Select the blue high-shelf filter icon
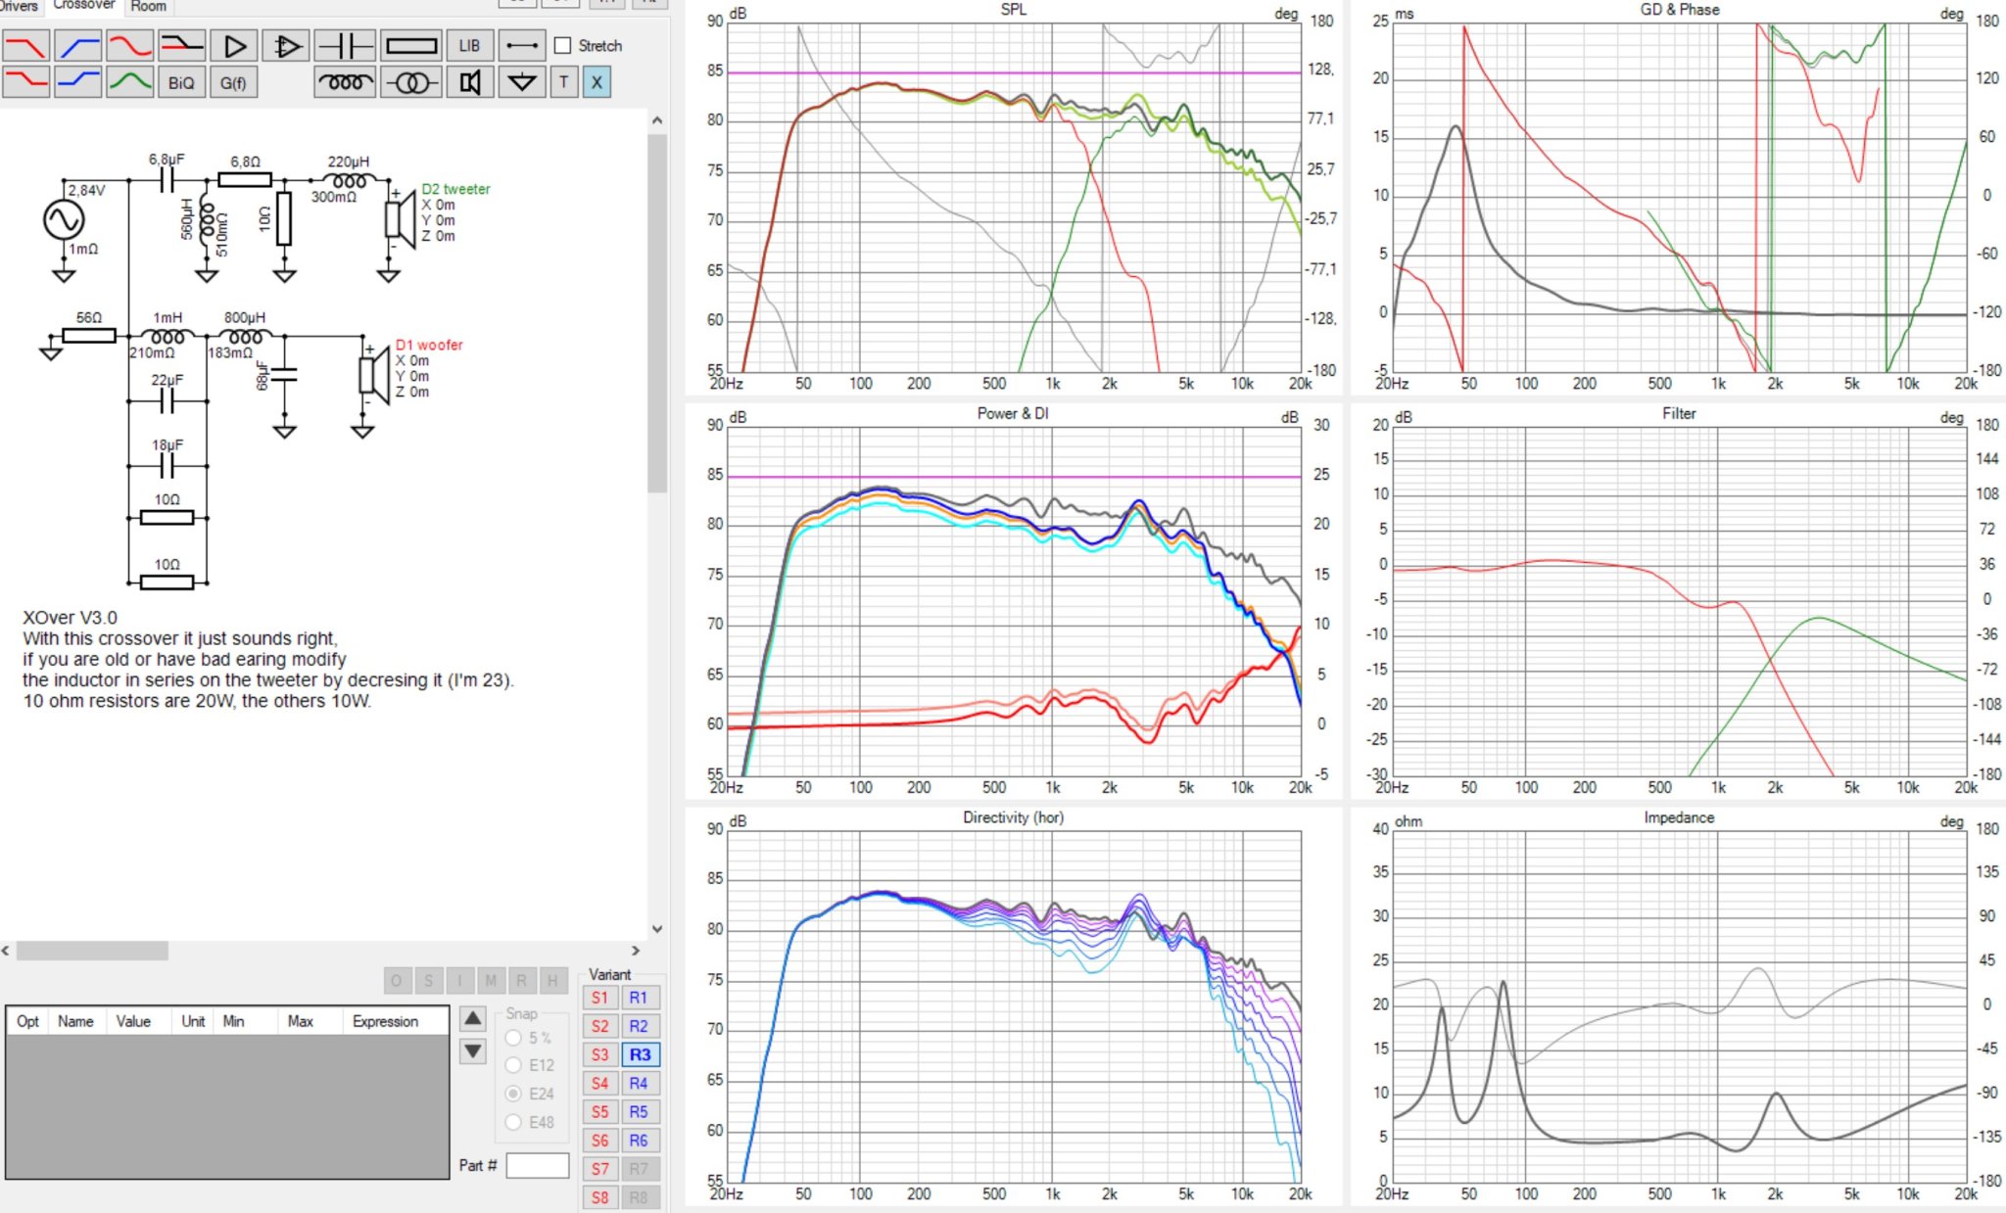The height and width of the screenshot is (1213, 2006). point(77,82)
